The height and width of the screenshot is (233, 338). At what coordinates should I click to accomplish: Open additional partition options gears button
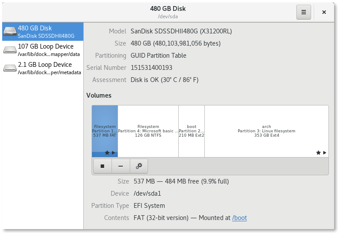coord(139,166)
